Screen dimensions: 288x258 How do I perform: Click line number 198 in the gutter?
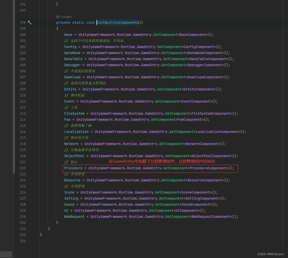point(23,22)
